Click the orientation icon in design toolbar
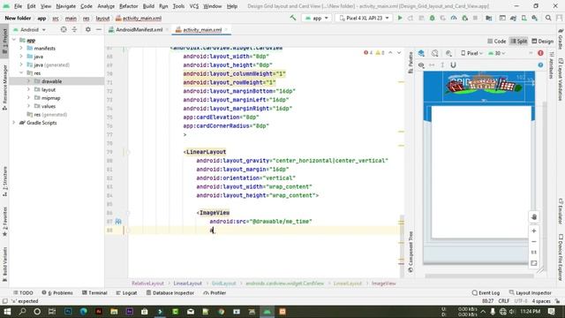Image resolution: width=565 pixels, height=318 pixels. pos(435,53)
